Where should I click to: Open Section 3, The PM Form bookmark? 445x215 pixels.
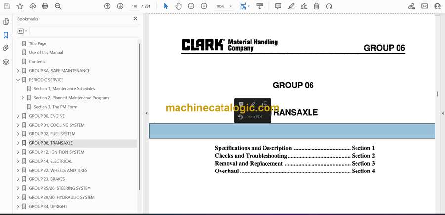click(x=55, y=107)
